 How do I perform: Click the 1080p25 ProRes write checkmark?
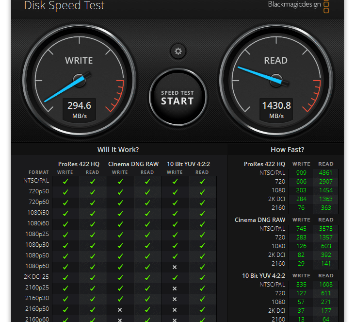tap(65, 235)
